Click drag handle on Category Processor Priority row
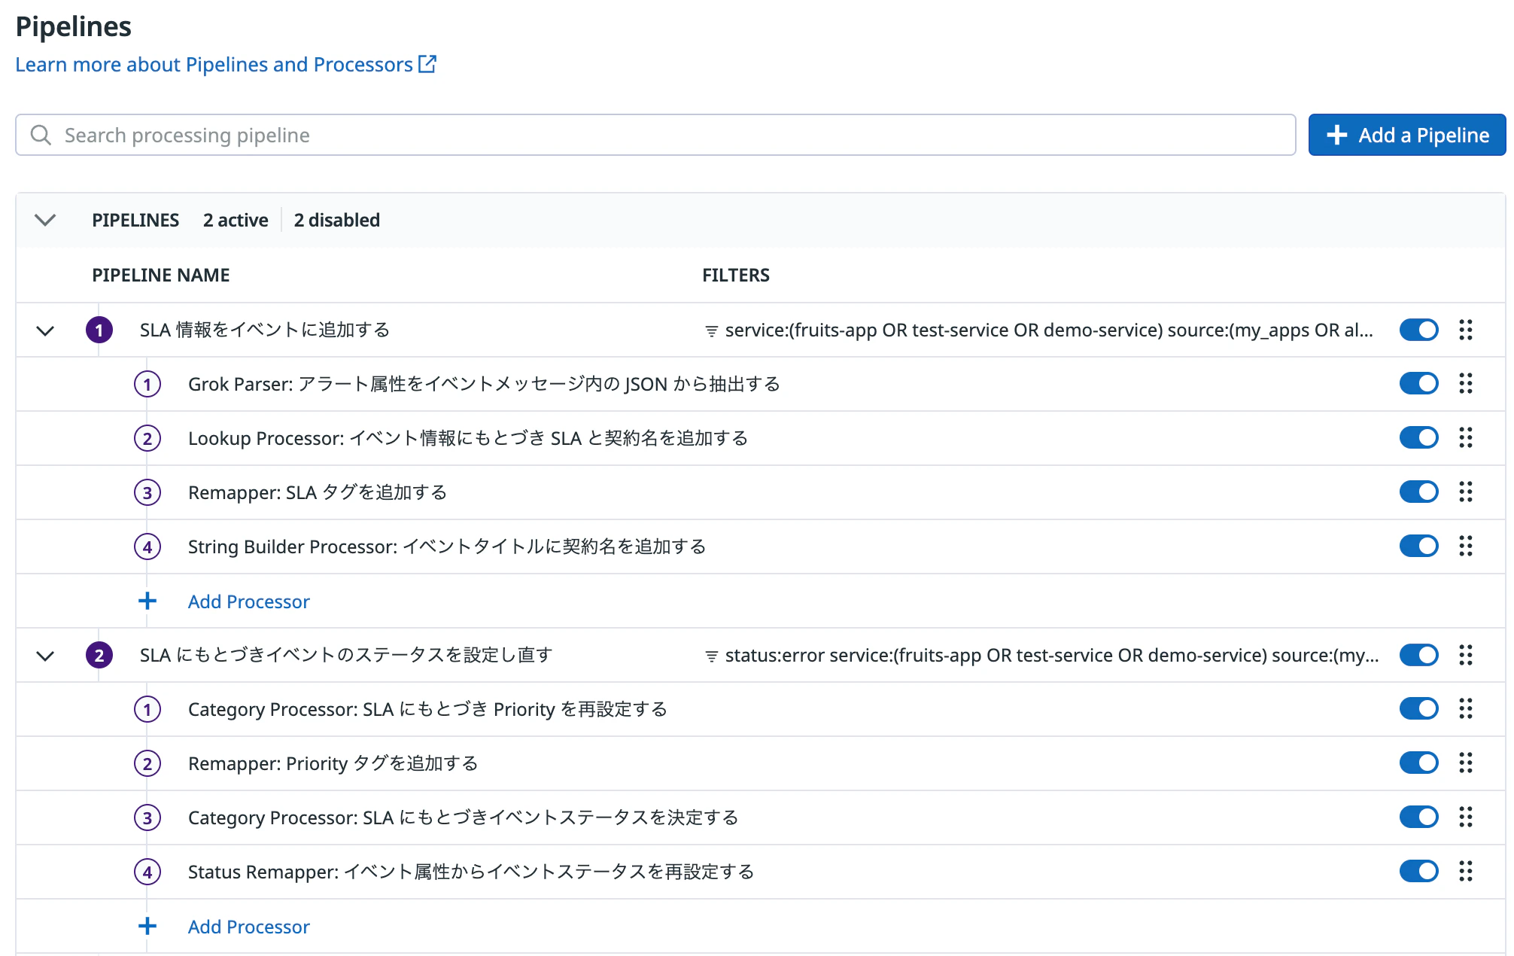This screenshot has width=1514, height=956. coord(1465,709)
